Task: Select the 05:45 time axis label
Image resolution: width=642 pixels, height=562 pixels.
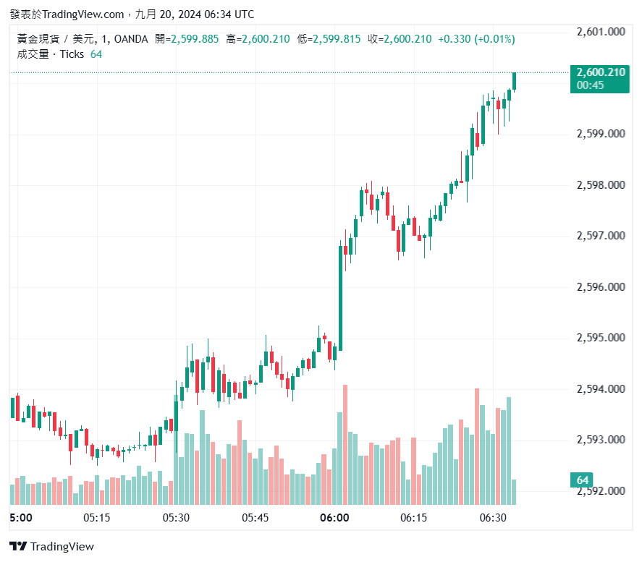Action: pyautogui.click(x=255, y=518)
